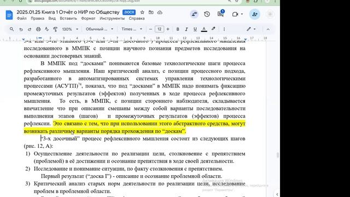Viewport: 350px width, 197px height.
Task: Star the document
Action: click(142, 12)
